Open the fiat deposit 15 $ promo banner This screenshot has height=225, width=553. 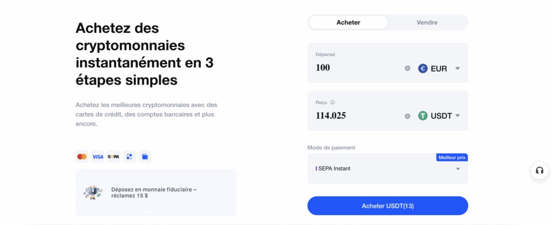point(156,193)
